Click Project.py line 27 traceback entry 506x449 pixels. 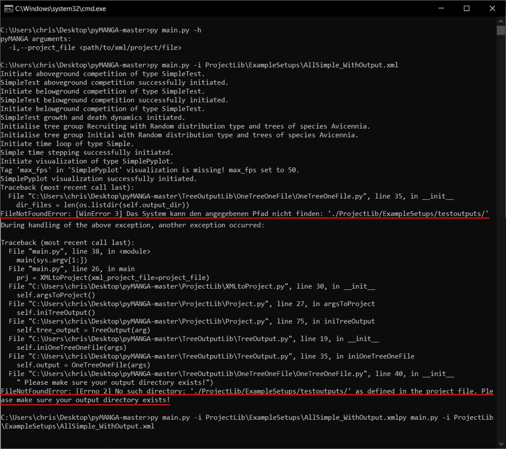[192, 304]
